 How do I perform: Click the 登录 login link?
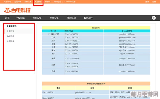click(147, 2)
